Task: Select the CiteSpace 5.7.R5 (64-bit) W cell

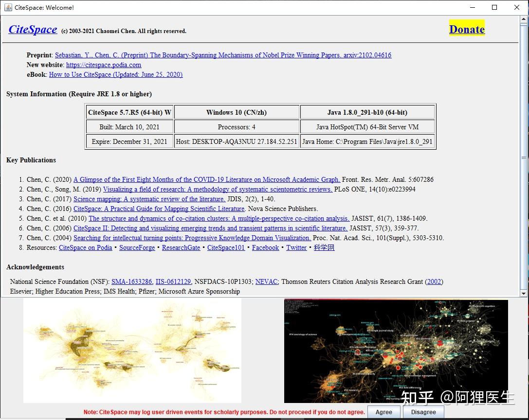Action: 129,112
